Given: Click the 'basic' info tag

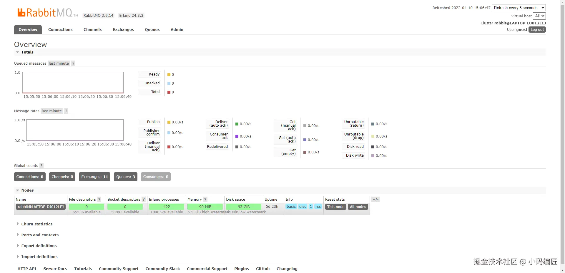Looking at the screenshot, I should point(291,207).
